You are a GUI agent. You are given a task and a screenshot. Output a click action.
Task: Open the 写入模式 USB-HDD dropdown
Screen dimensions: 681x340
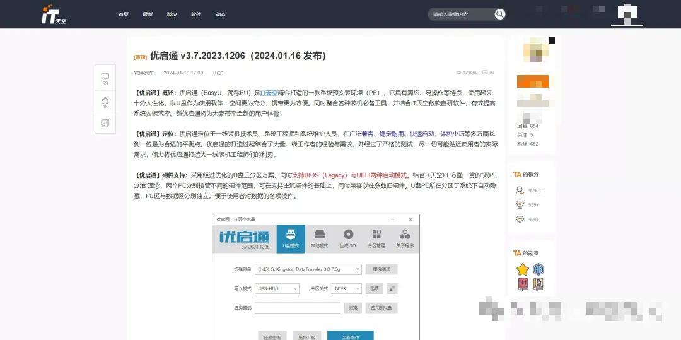pyautogui.click(x=277, y=288)
